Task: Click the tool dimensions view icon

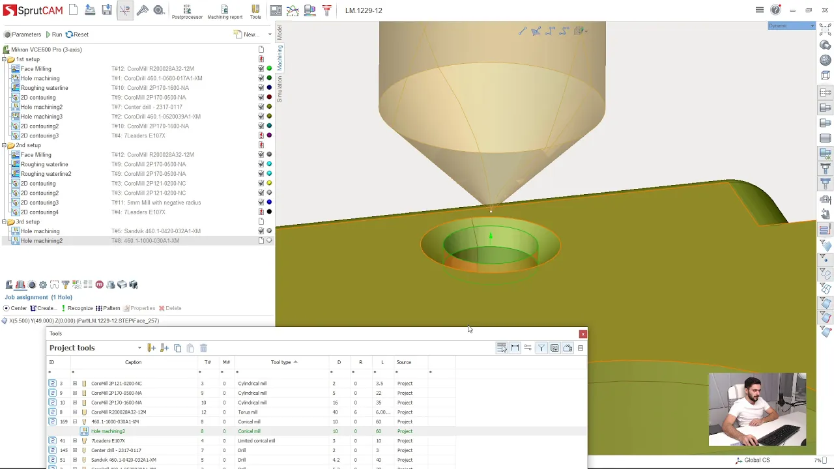Action: tap(515, 348)
